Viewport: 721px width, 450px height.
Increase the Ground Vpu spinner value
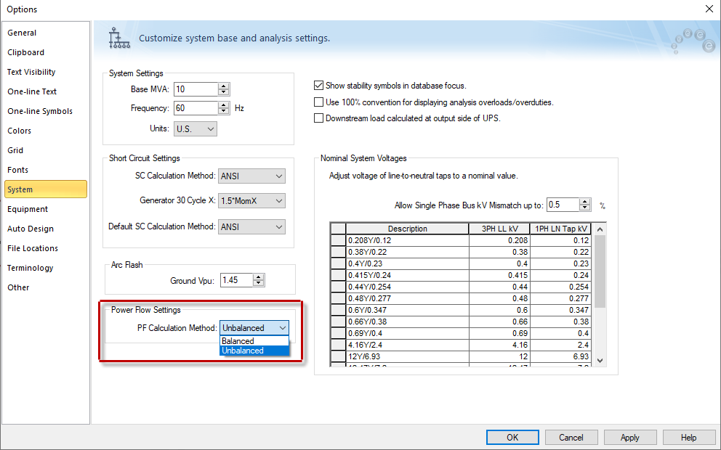(x=259, y=277)
